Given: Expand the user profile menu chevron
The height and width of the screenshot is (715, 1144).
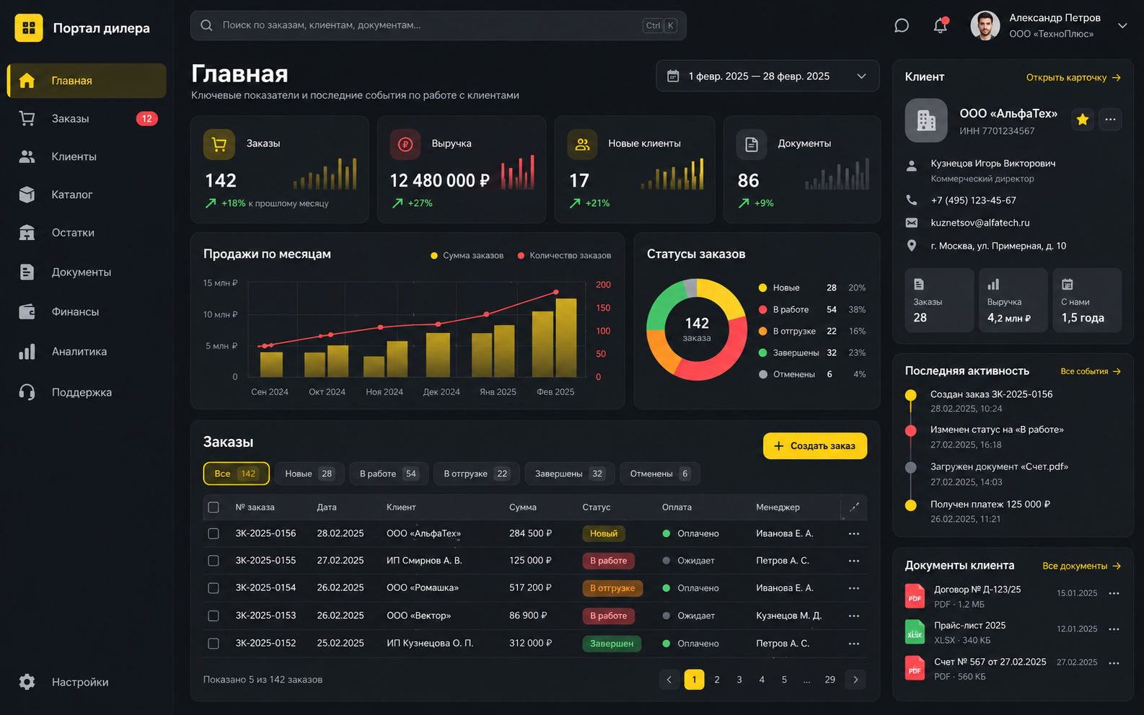Looking at the screenshot, I should tap(1122, 26).
